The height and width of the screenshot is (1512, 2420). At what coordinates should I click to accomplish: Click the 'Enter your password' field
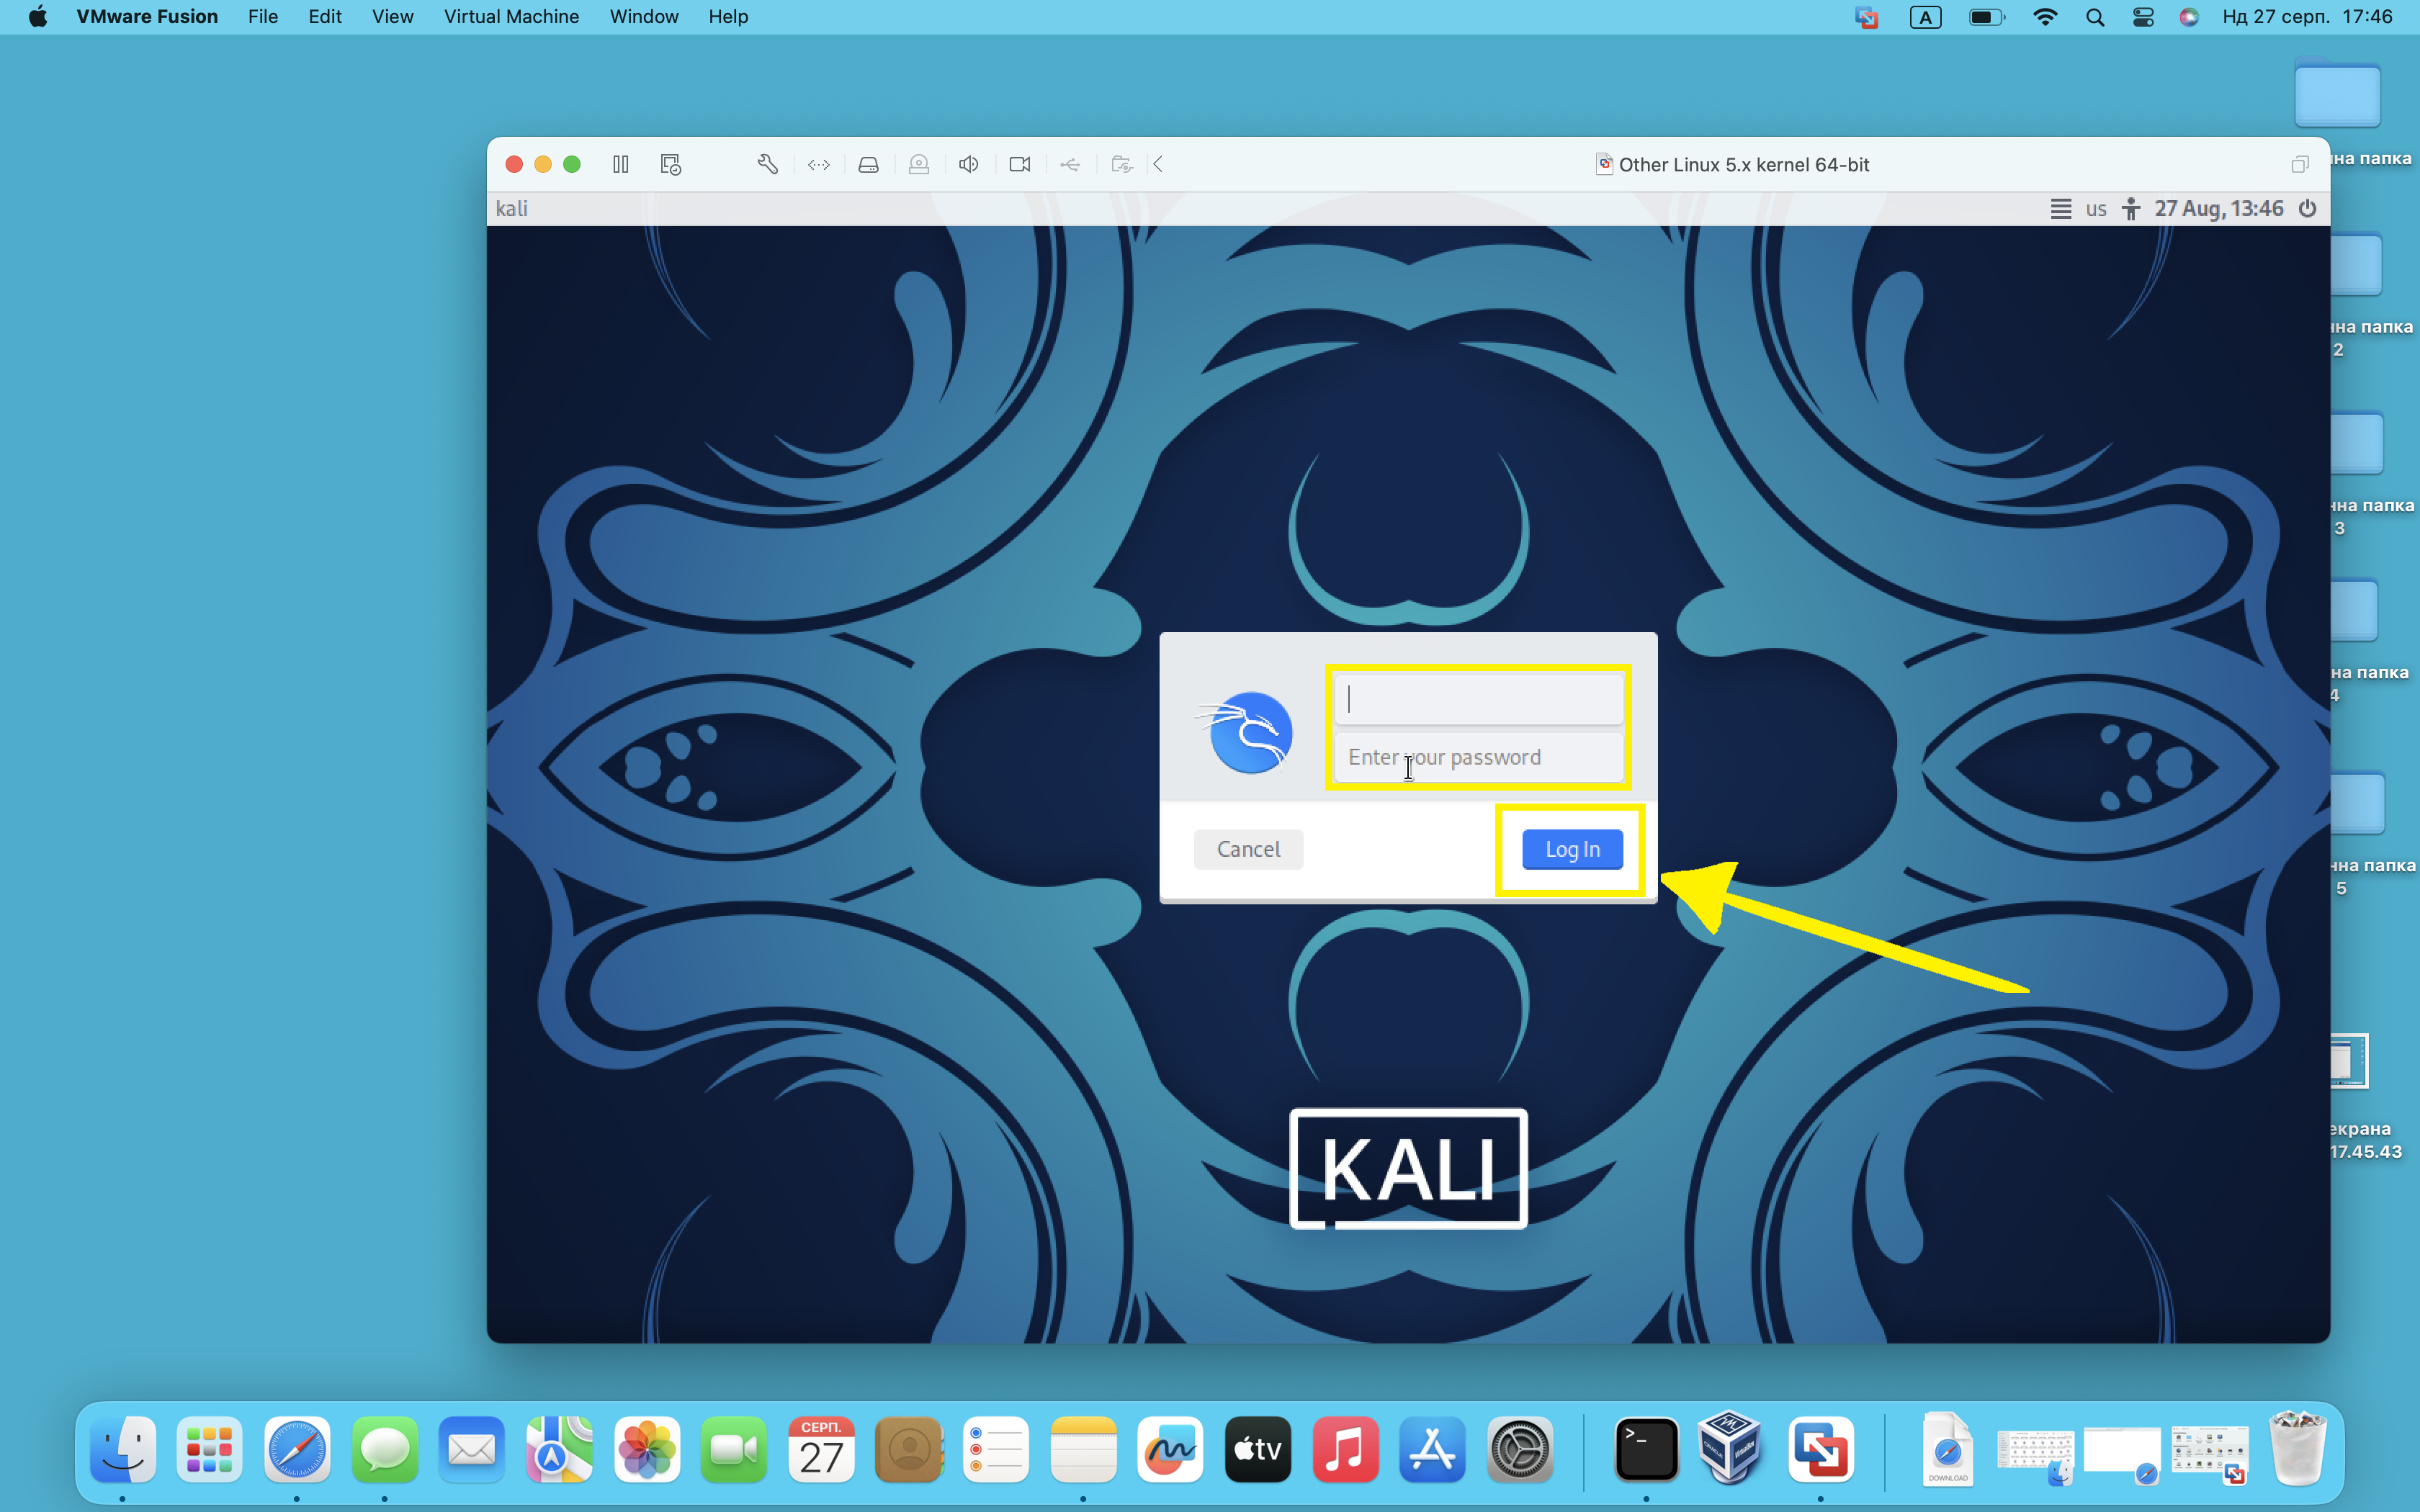coord(1478,757)
